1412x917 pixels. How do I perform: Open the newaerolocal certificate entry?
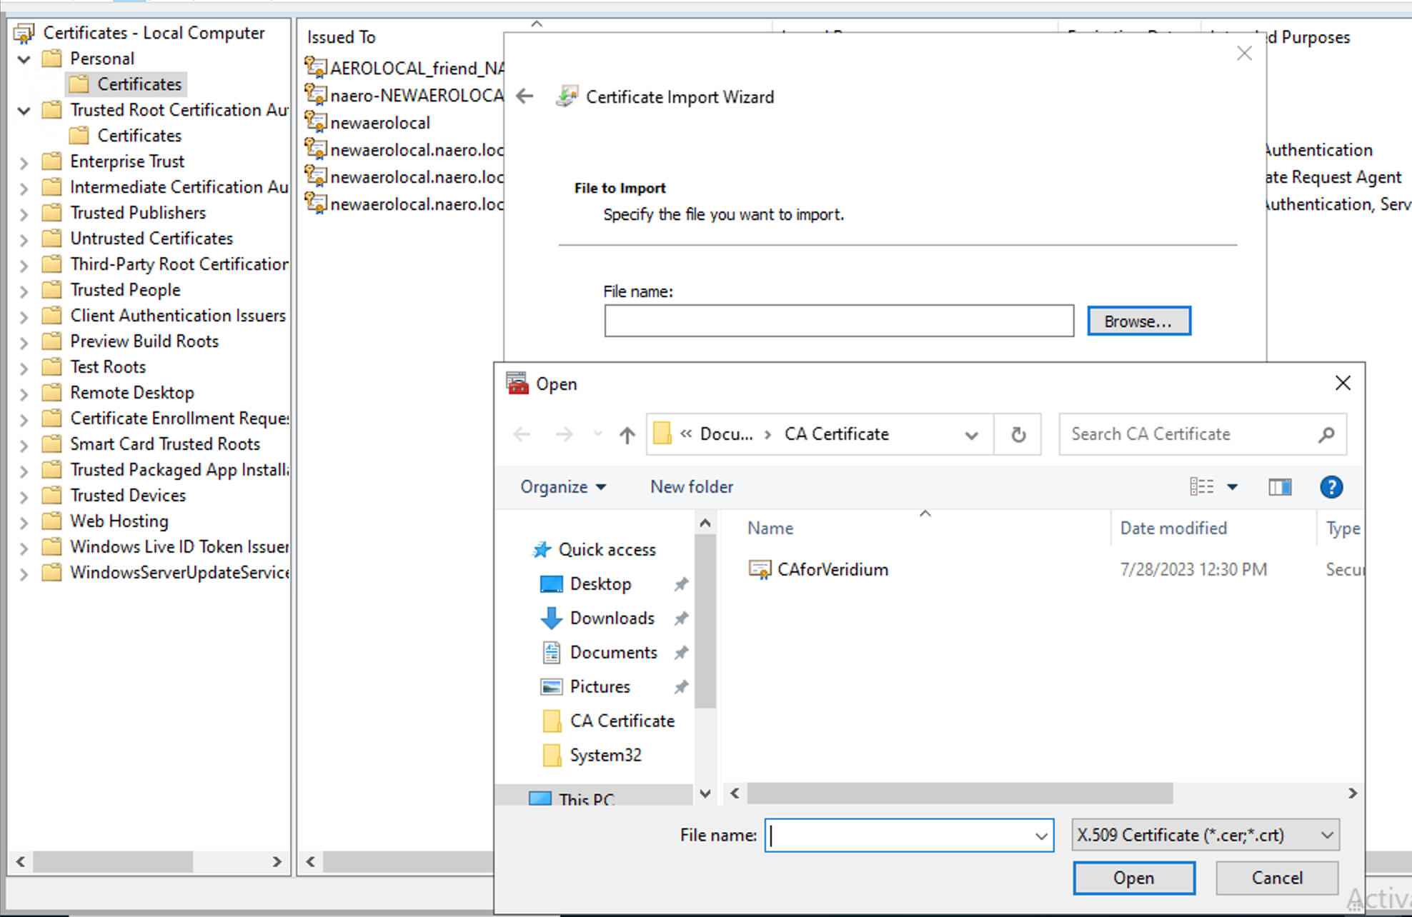tap(379, 123)
